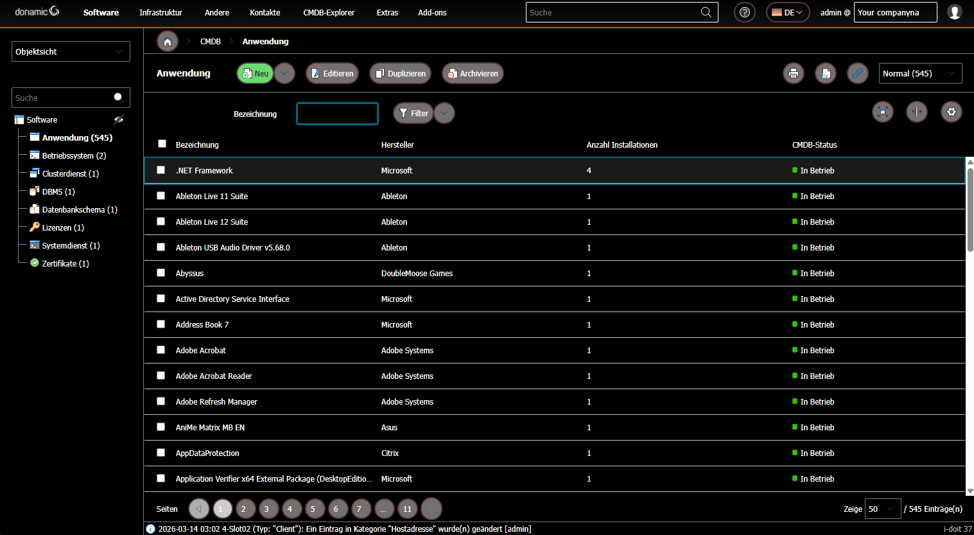Open the DE language selector dropdown
The height and width of the screenshot is (535, 974).
click(787, 12)
